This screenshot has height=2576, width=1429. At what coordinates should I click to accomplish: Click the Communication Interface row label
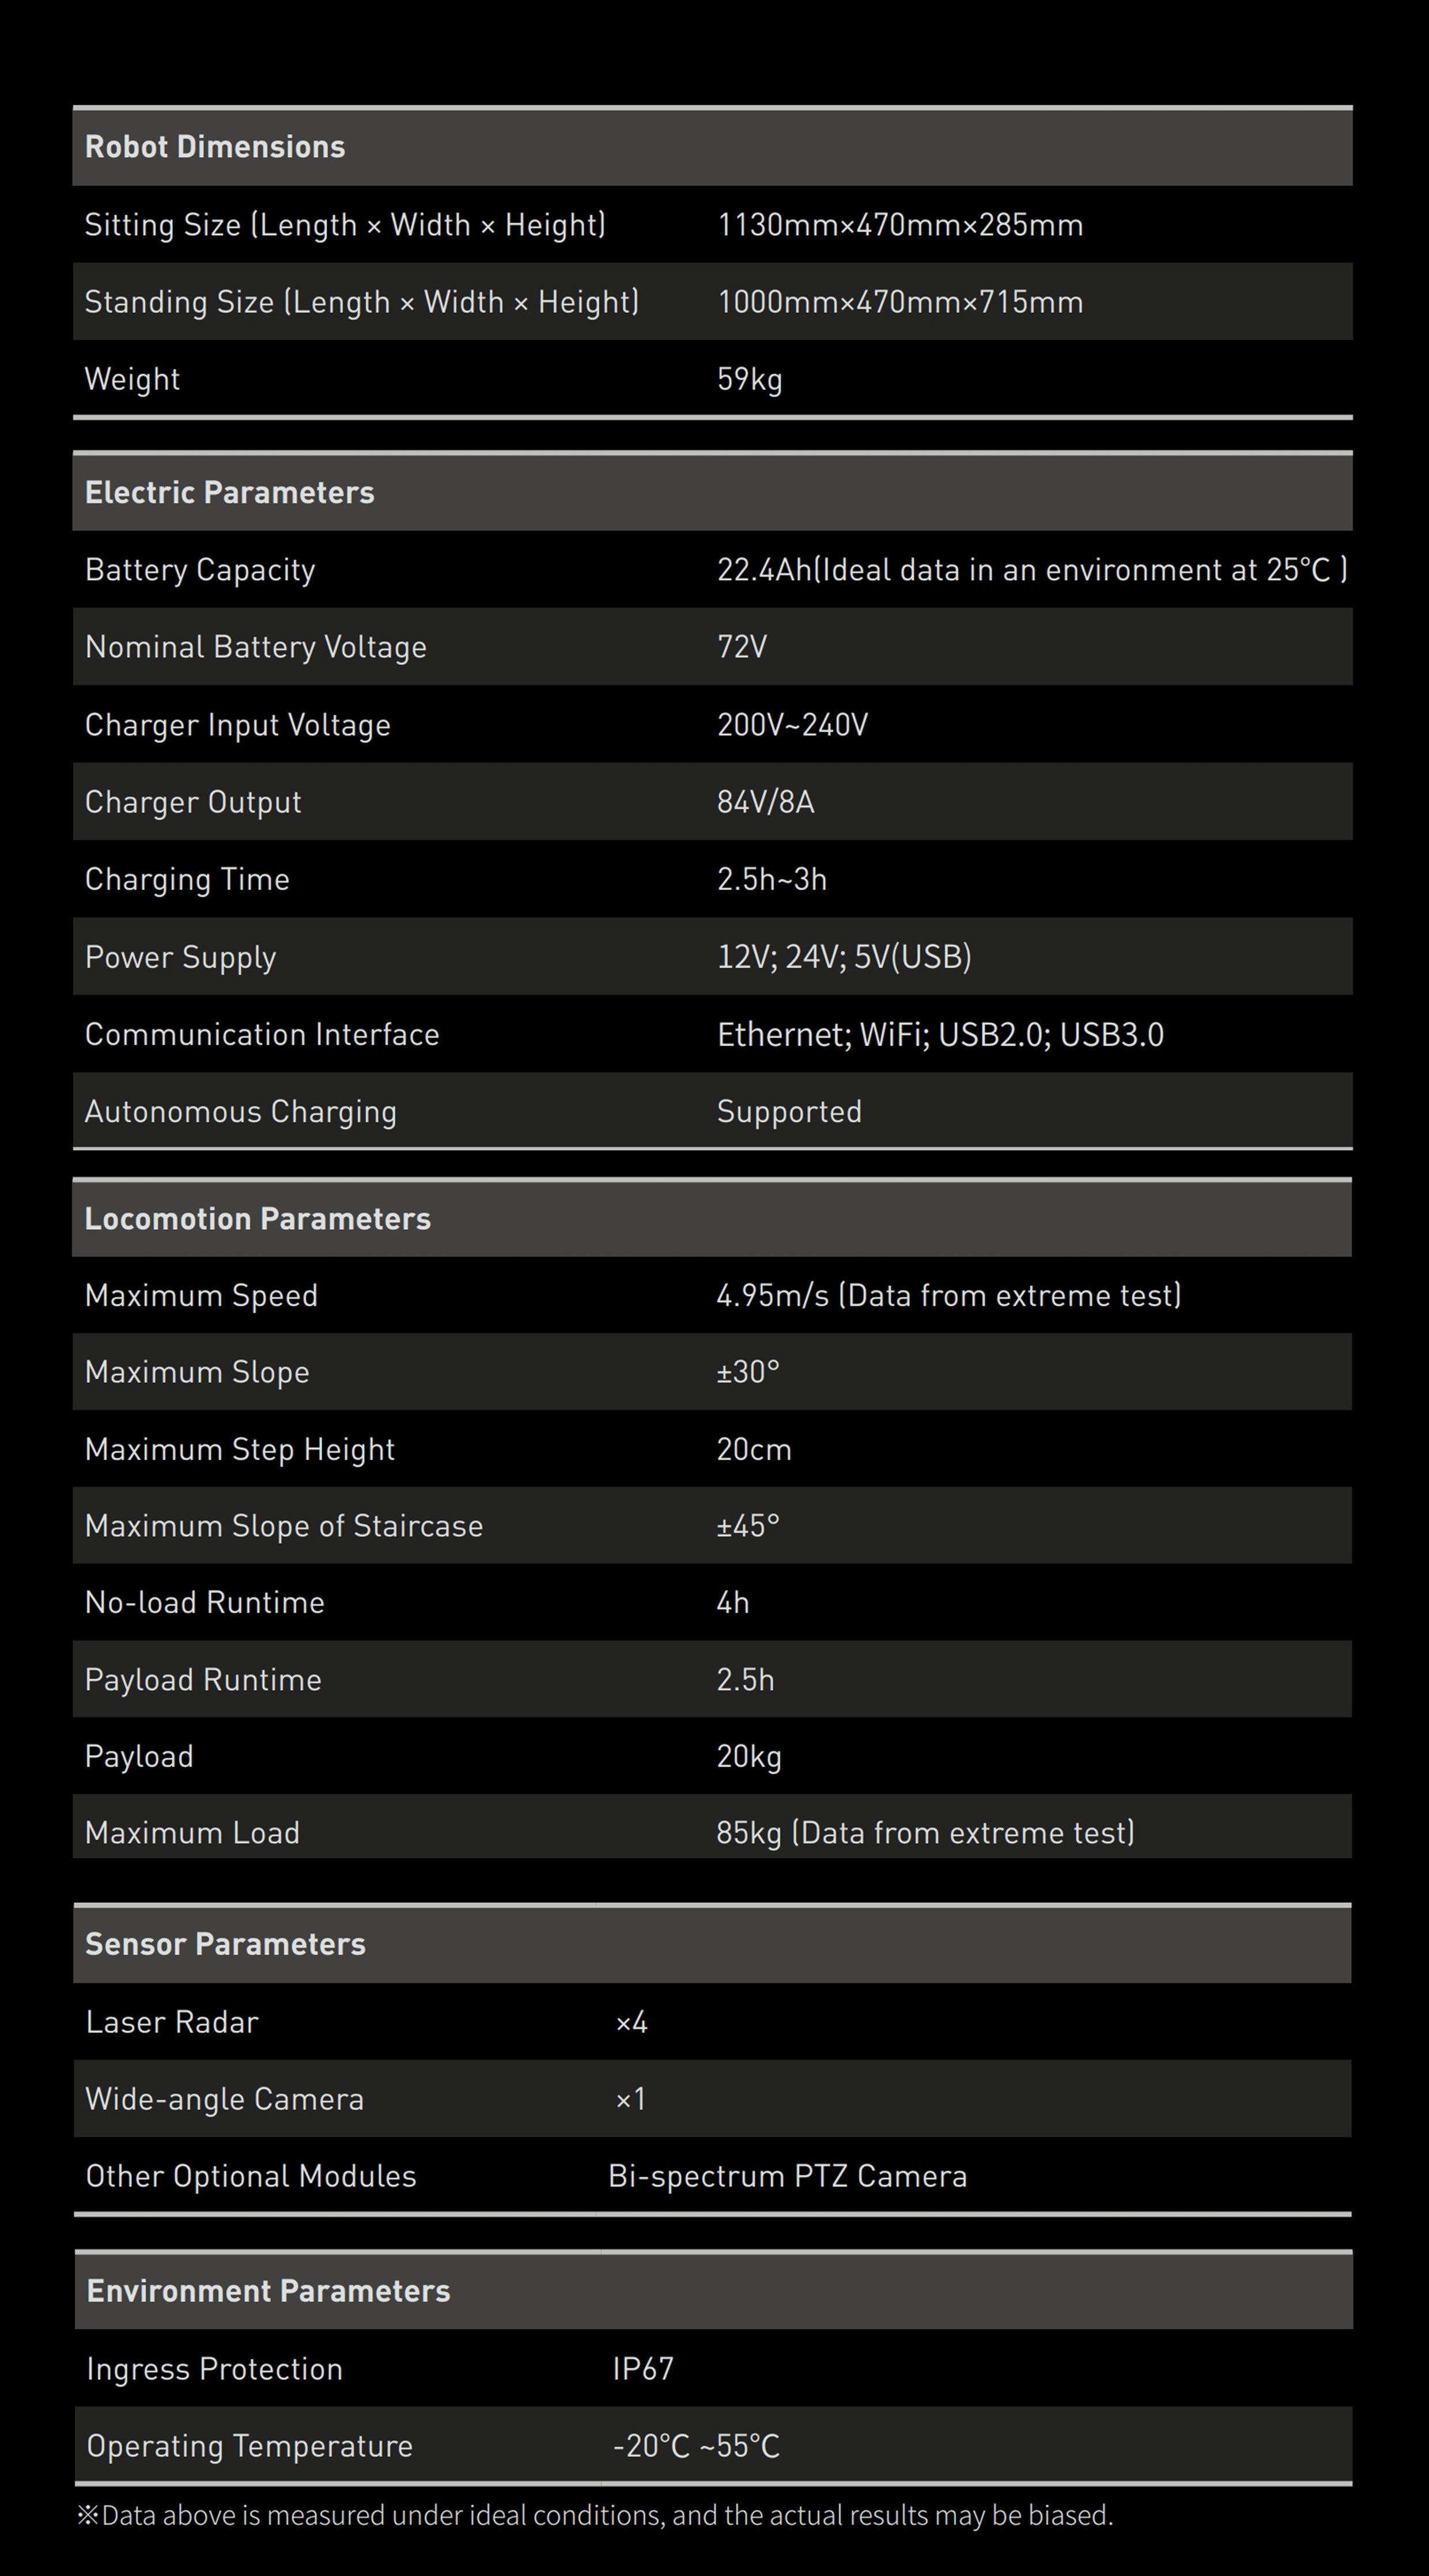pos(262,1034)
